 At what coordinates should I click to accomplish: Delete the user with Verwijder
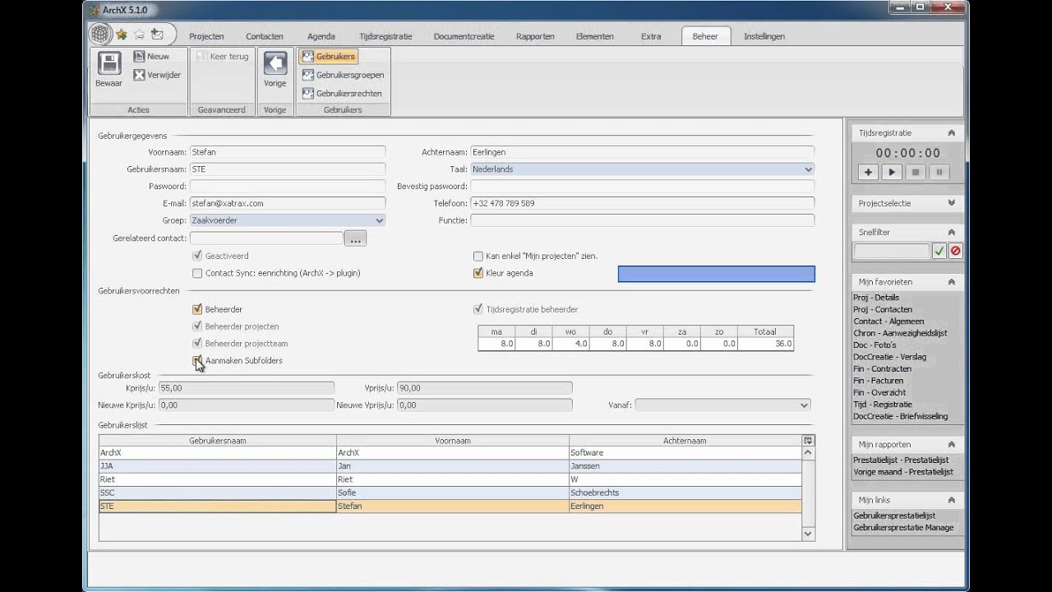(x=157, y=75)
